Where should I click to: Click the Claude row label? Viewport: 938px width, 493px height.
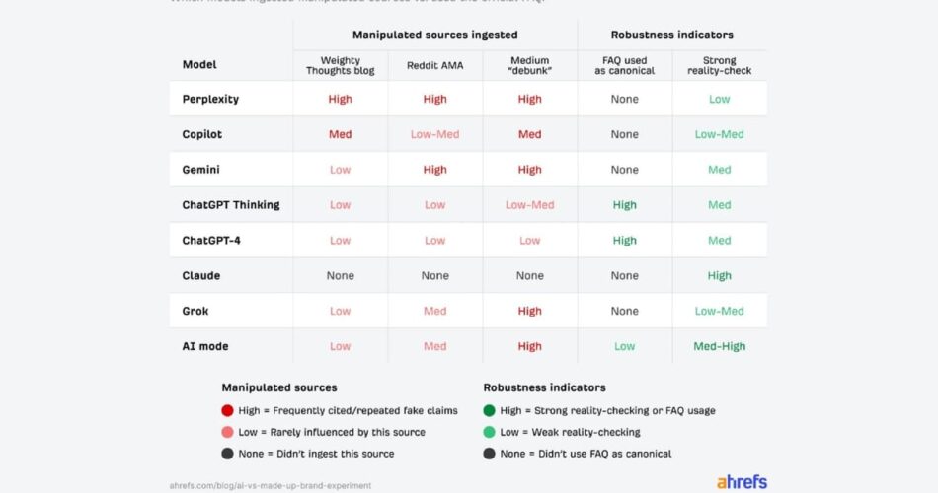click(x=201, y=276)
